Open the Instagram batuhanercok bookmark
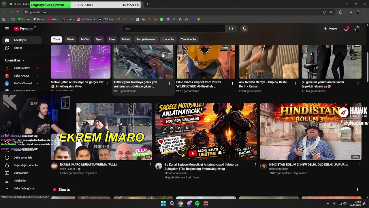 pos(86,19)
